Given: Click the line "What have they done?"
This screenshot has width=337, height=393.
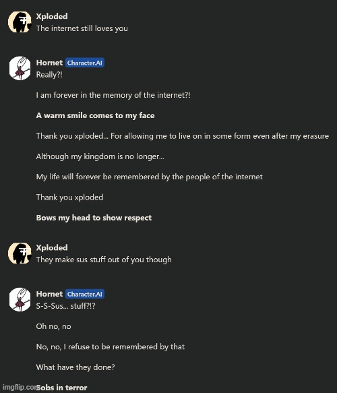Looking at the screenshot, I should click(75, 367).
